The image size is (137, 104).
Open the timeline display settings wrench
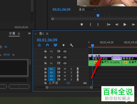pos(72,45)
